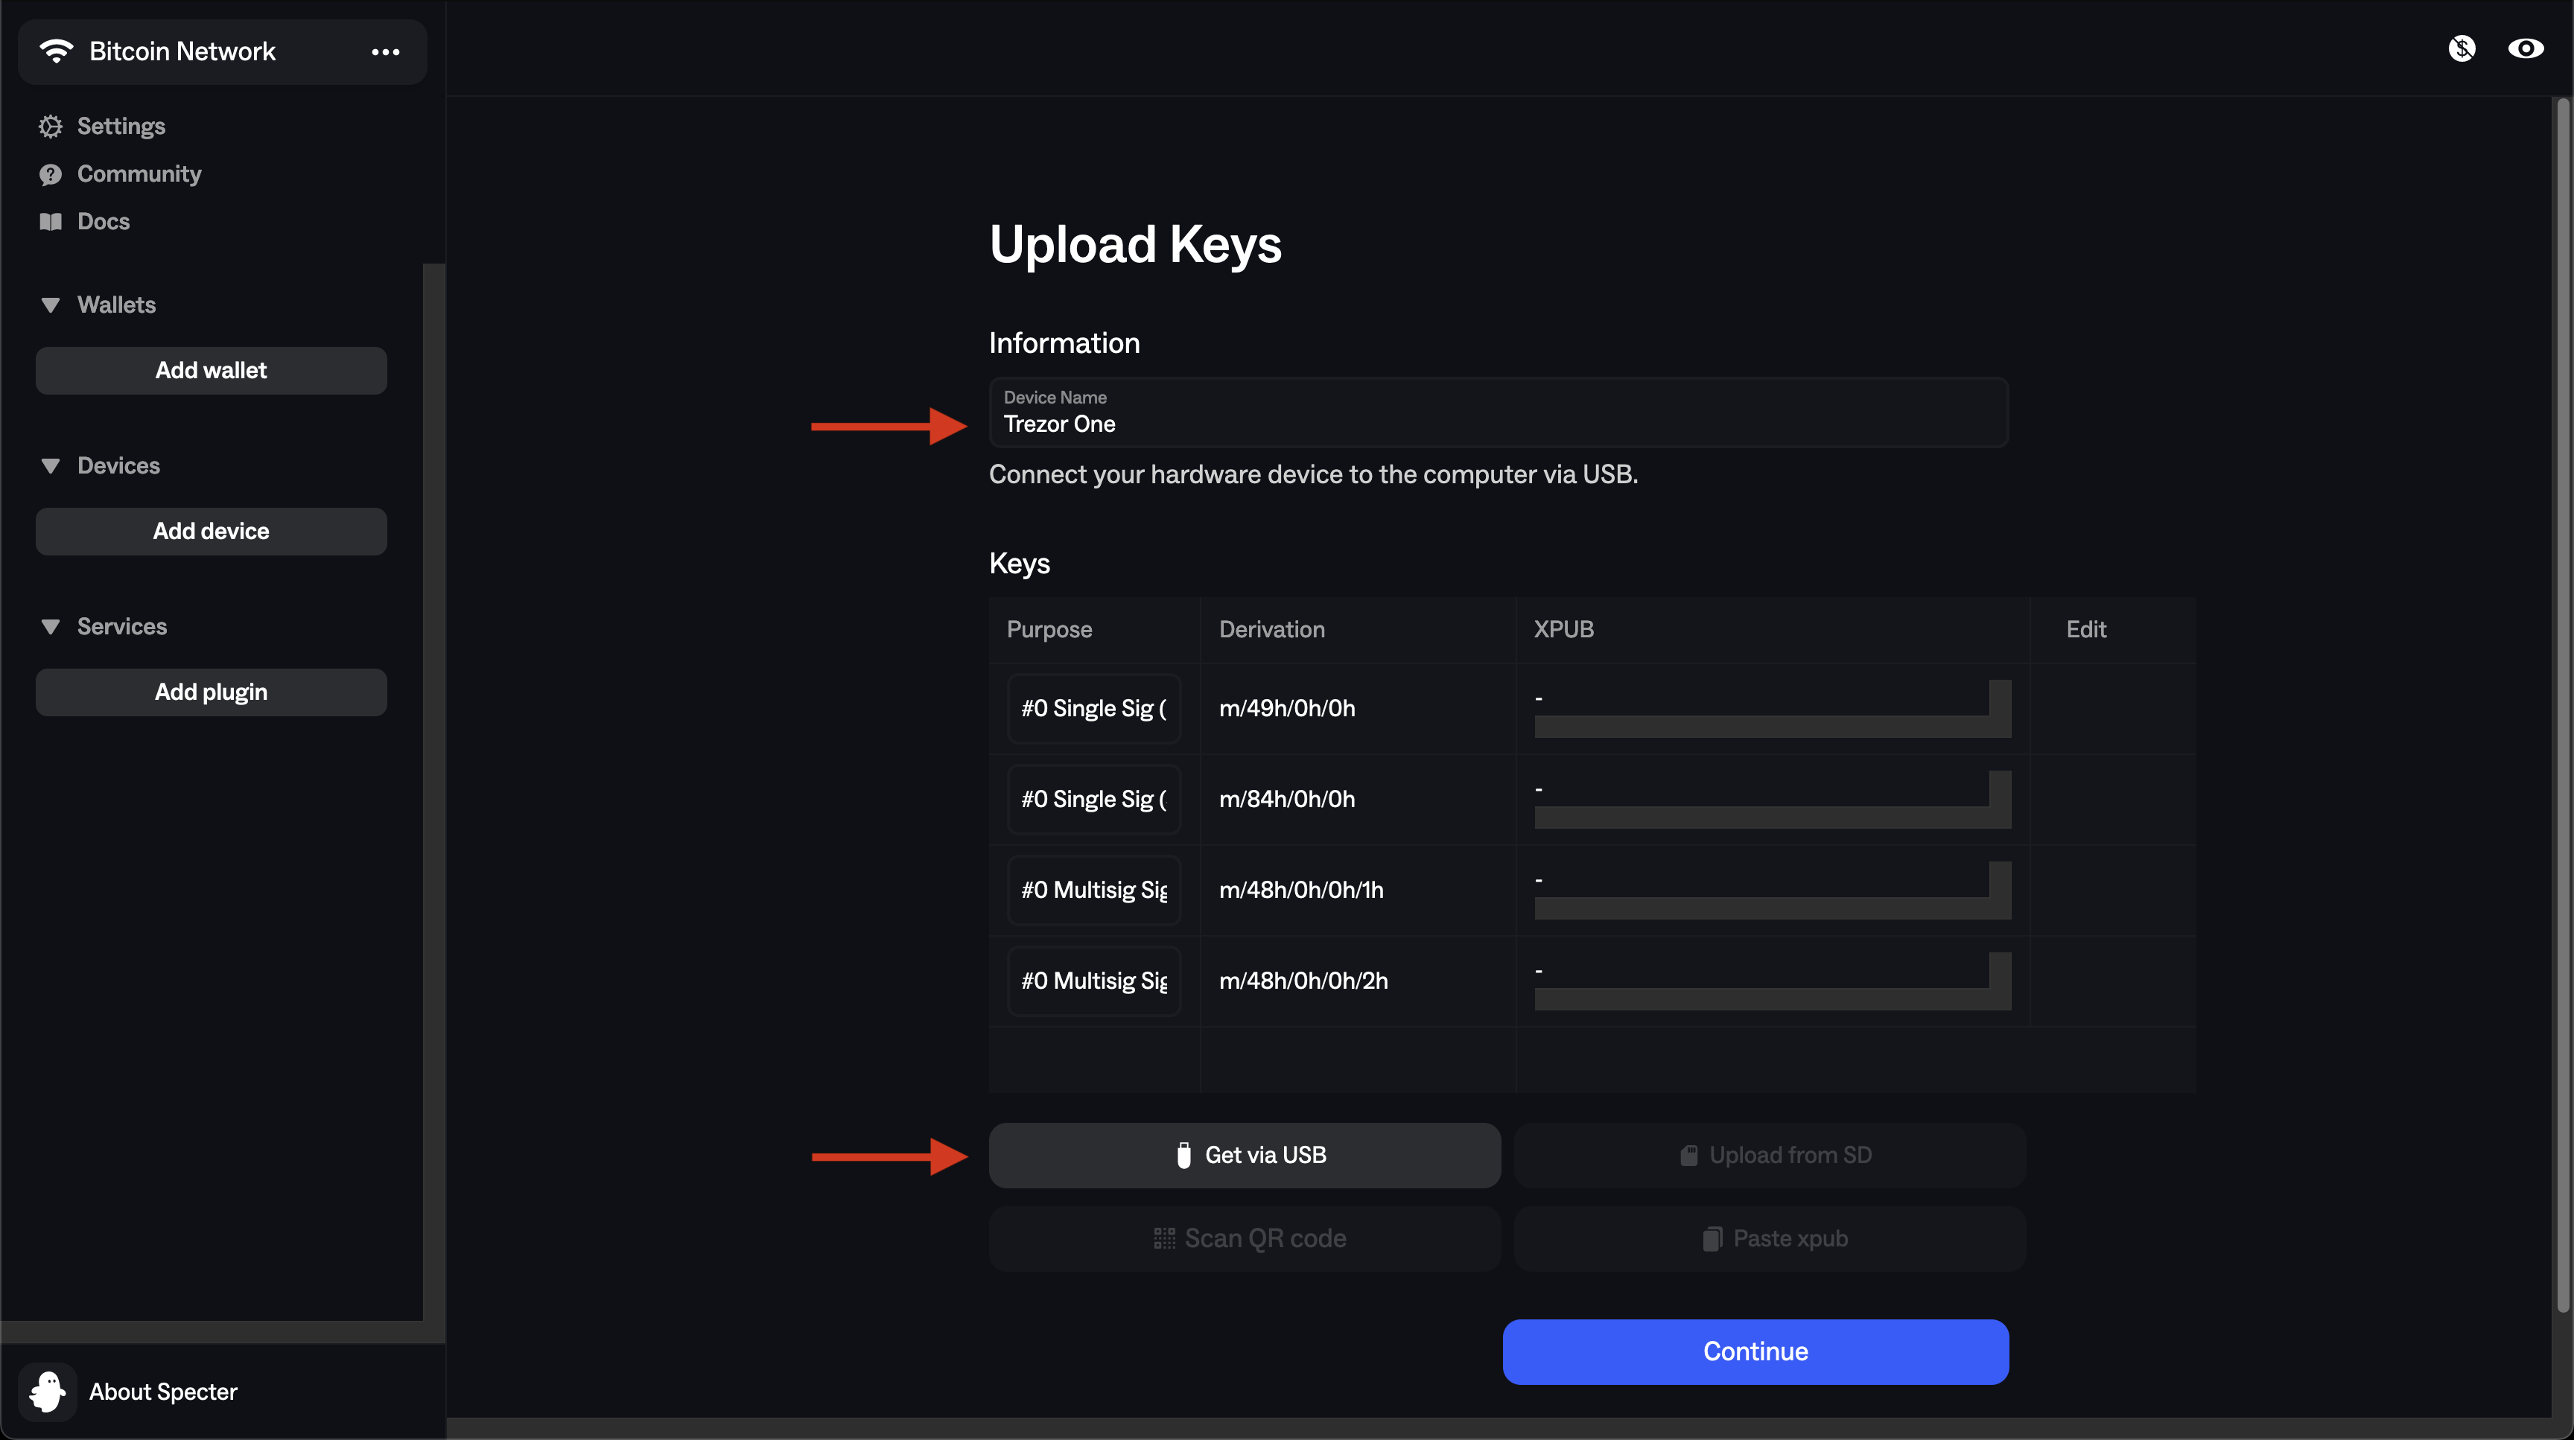Toggle hide sensitive info eye icon
The width and height of the screenshot is (2574, 1440).
tap(2525, 48)
